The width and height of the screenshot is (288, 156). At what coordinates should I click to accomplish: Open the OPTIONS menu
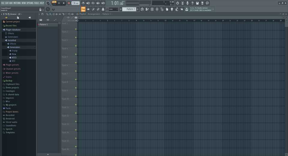(30, 3)
